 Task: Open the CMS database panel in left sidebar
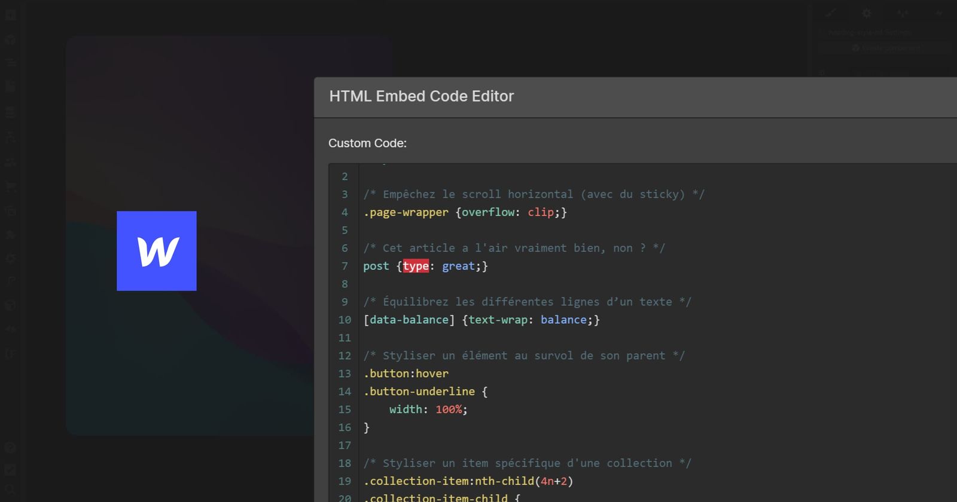pos(10,112)
